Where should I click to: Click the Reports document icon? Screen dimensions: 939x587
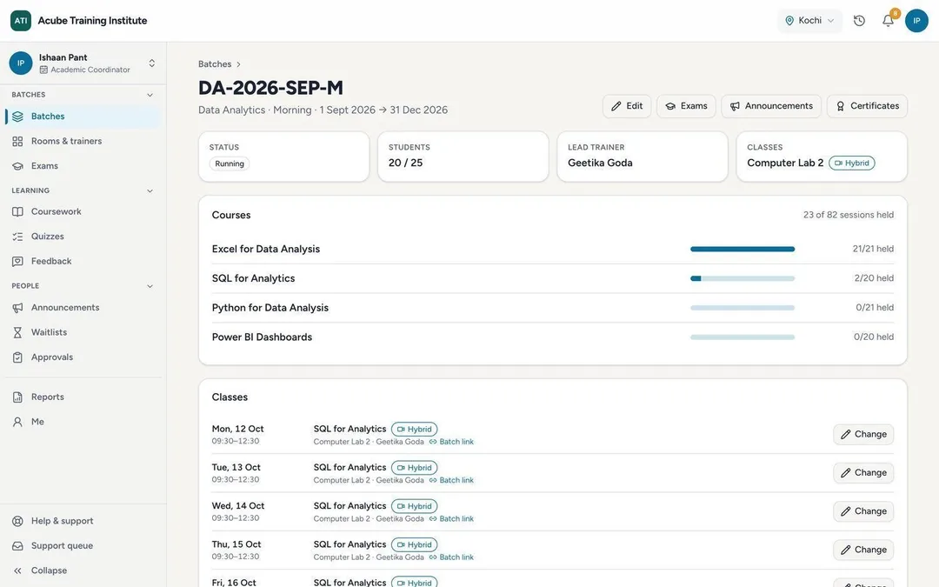click(x=17, y=397)
